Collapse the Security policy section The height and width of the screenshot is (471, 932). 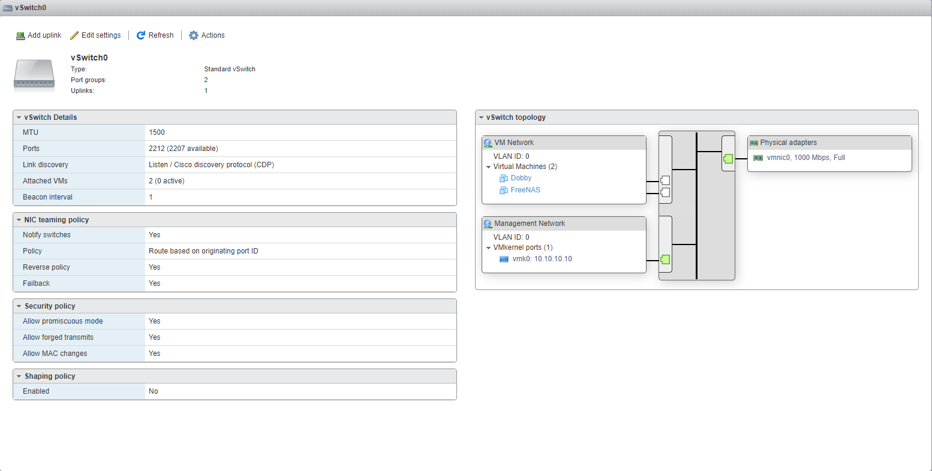pos(19,307)
